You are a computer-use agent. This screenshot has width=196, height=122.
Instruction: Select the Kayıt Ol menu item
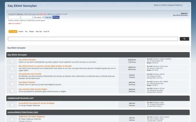[x=46, y=32]
